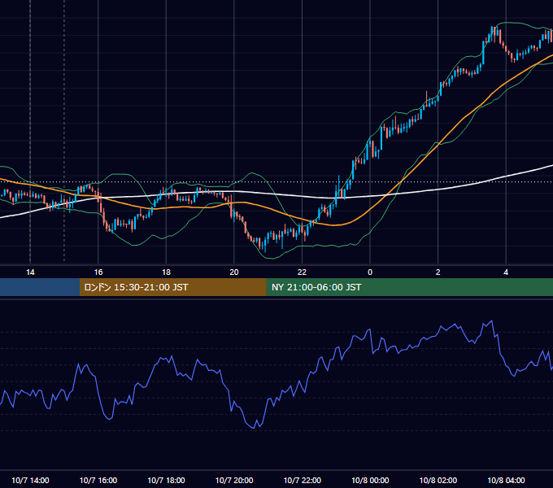Screen dimensions: 553x488
Task: Click the 16 hour label on price chart axis
Action: tap(98, 272)
